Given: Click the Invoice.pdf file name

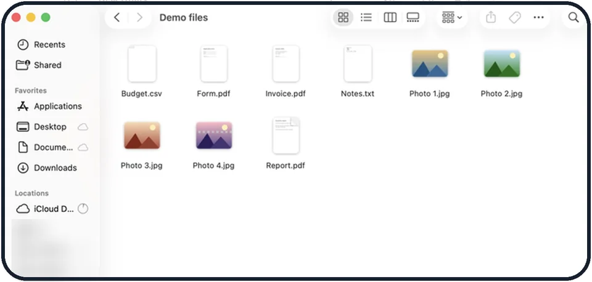Looking at the screenshot, I should (x=286, y=94).
